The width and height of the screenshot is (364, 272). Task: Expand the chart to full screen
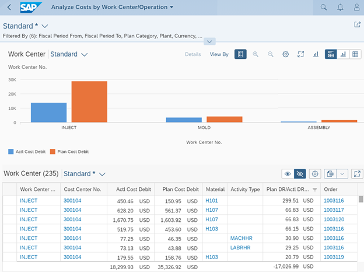[300, 54]
